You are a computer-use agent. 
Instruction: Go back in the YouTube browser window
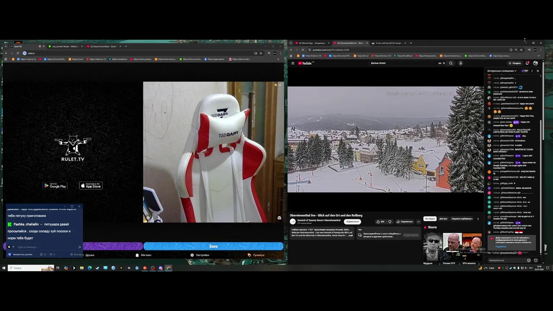[291, 50]
